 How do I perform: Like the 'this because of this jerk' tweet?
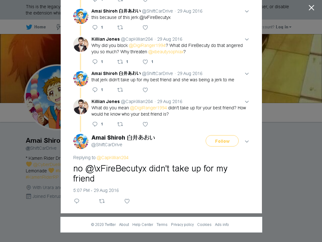[145, 27]
